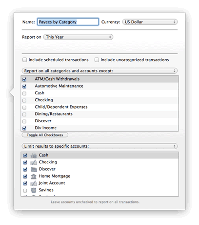Check the Savings account checkbox
Viewport: 199px width, 225px height.
pyautogui.click(x=25, y=190)
